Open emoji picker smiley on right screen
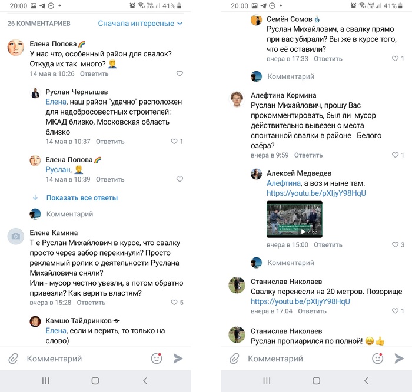Screen dimensions: 412x392 [377, 358]
